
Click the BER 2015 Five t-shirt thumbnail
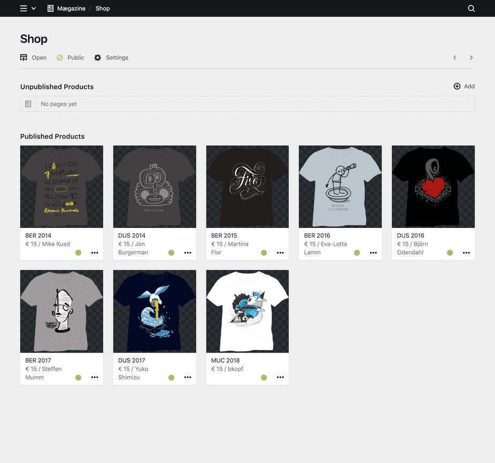tap(247, 186)
